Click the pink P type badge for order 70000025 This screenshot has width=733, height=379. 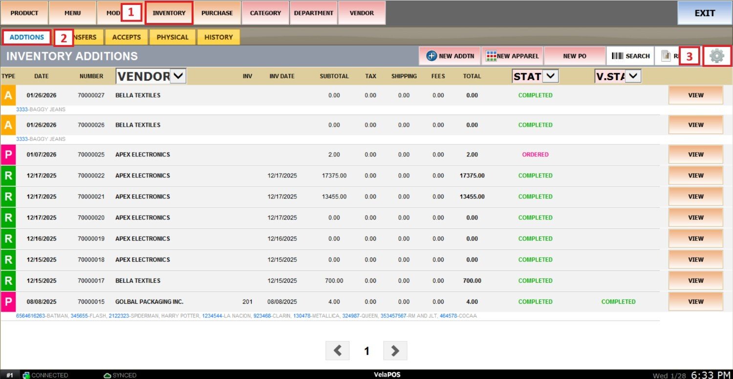[x=8, y=155]
